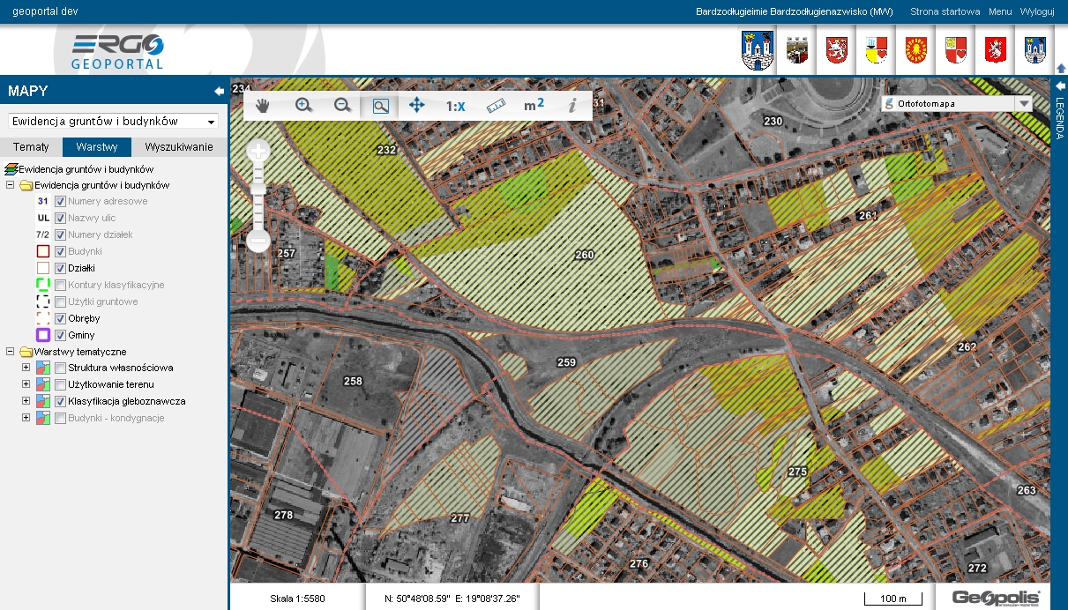
Task: Expand the Użytkowanie terenu tree node
Action: 26,384
